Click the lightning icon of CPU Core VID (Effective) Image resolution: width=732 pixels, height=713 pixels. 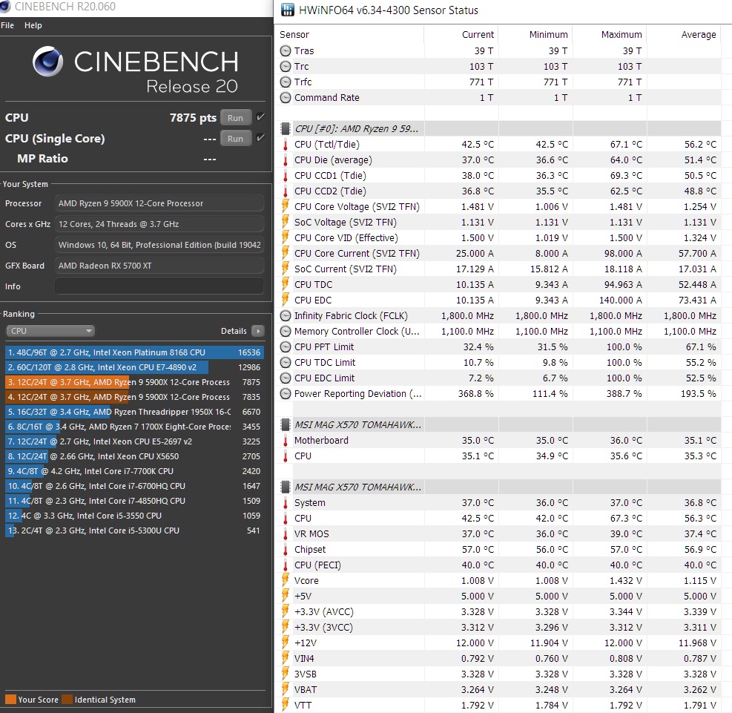(286, 237)
